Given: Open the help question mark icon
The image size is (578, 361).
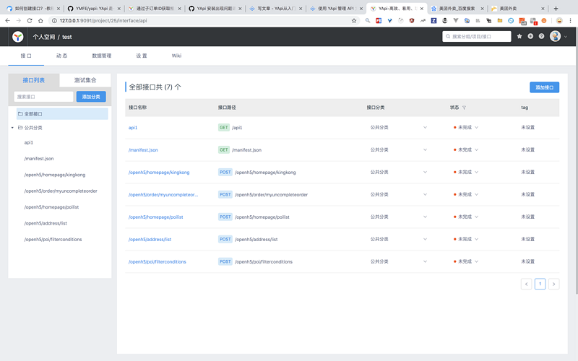Looking at the screenshot, I should click(x=541, y=36).
